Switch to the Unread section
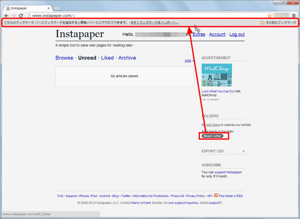The image size is (300, 219). [x=87, y=58]
